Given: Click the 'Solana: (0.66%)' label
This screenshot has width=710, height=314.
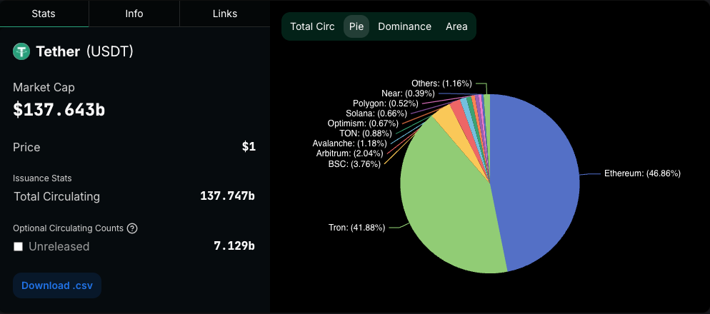Looking at the screenshot, I should 376,113.
